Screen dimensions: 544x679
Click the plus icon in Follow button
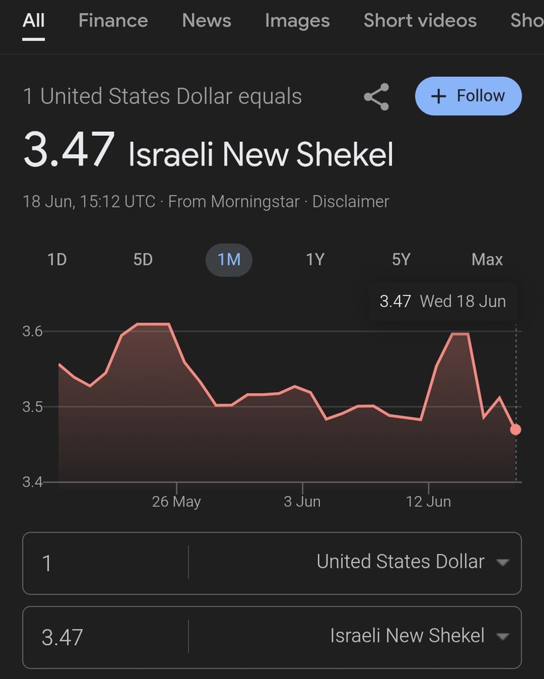tap(439, 96)
